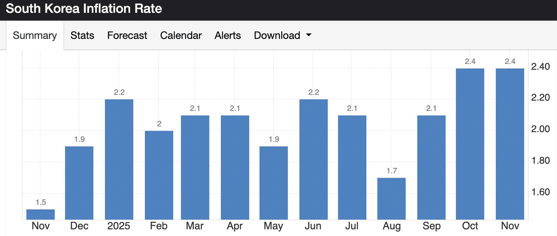
Task: Select the Dec bar showing 1.9
Action: (79, 183)
